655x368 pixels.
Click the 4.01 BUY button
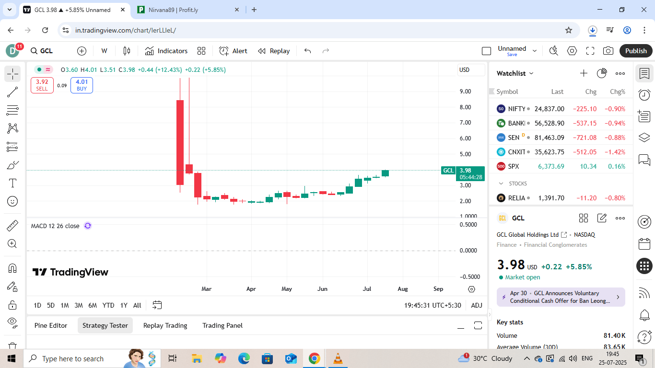[x=82, y=85]
